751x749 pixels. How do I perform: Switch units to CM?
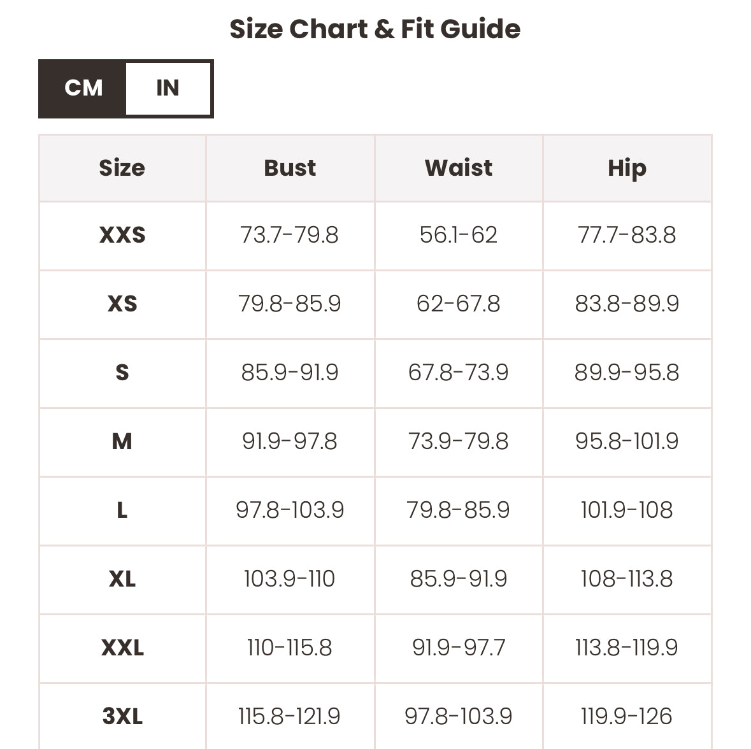click(83, 89)
